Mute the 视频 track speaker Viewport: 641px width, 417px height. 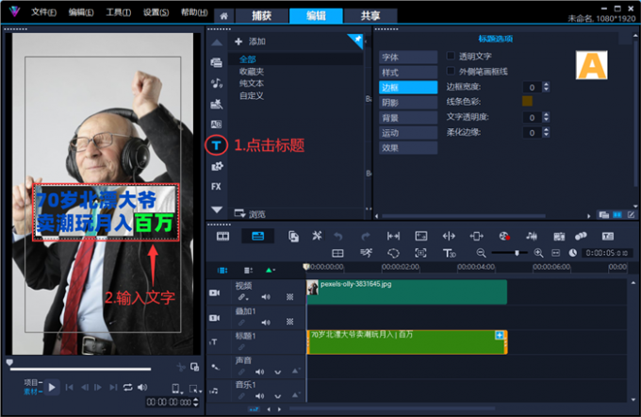(266, 296)
